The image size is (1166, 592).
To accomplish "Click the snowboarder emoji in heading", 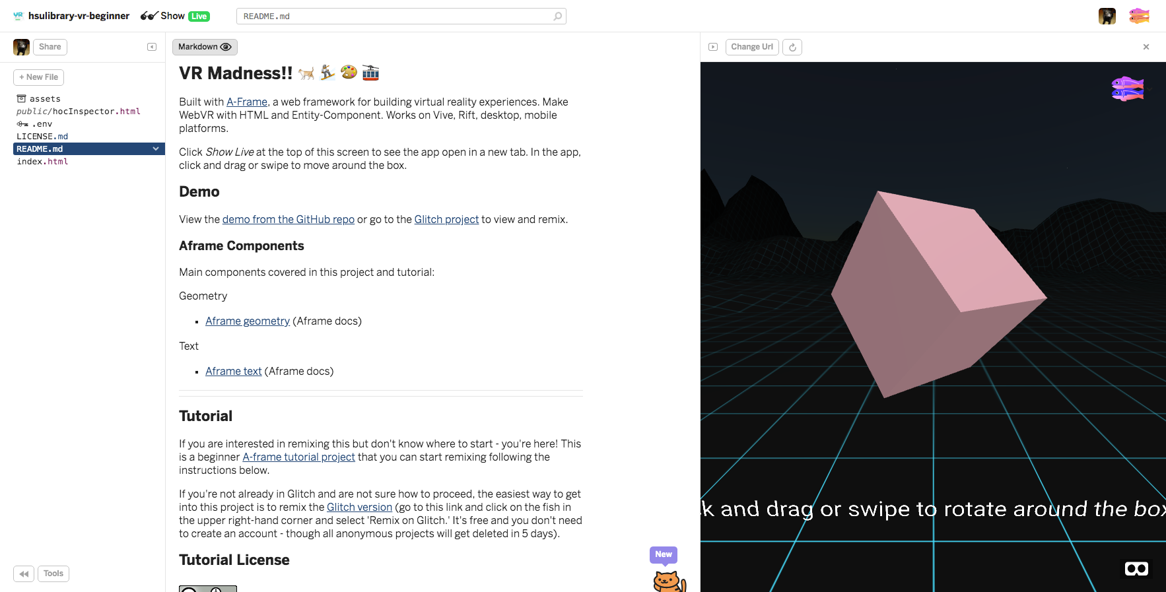I will pyautogui.click(x=327, y=73).
